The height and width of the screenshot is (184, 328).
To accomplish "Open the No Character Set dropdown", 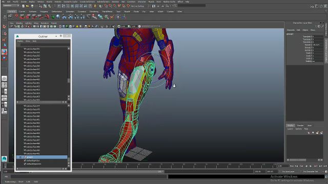I will click(x=311, y=172).
